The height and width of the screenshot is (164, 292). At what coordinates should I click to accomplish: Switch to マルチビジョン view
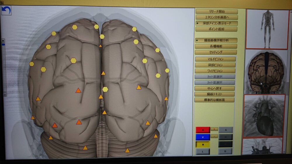click(215, 59)
